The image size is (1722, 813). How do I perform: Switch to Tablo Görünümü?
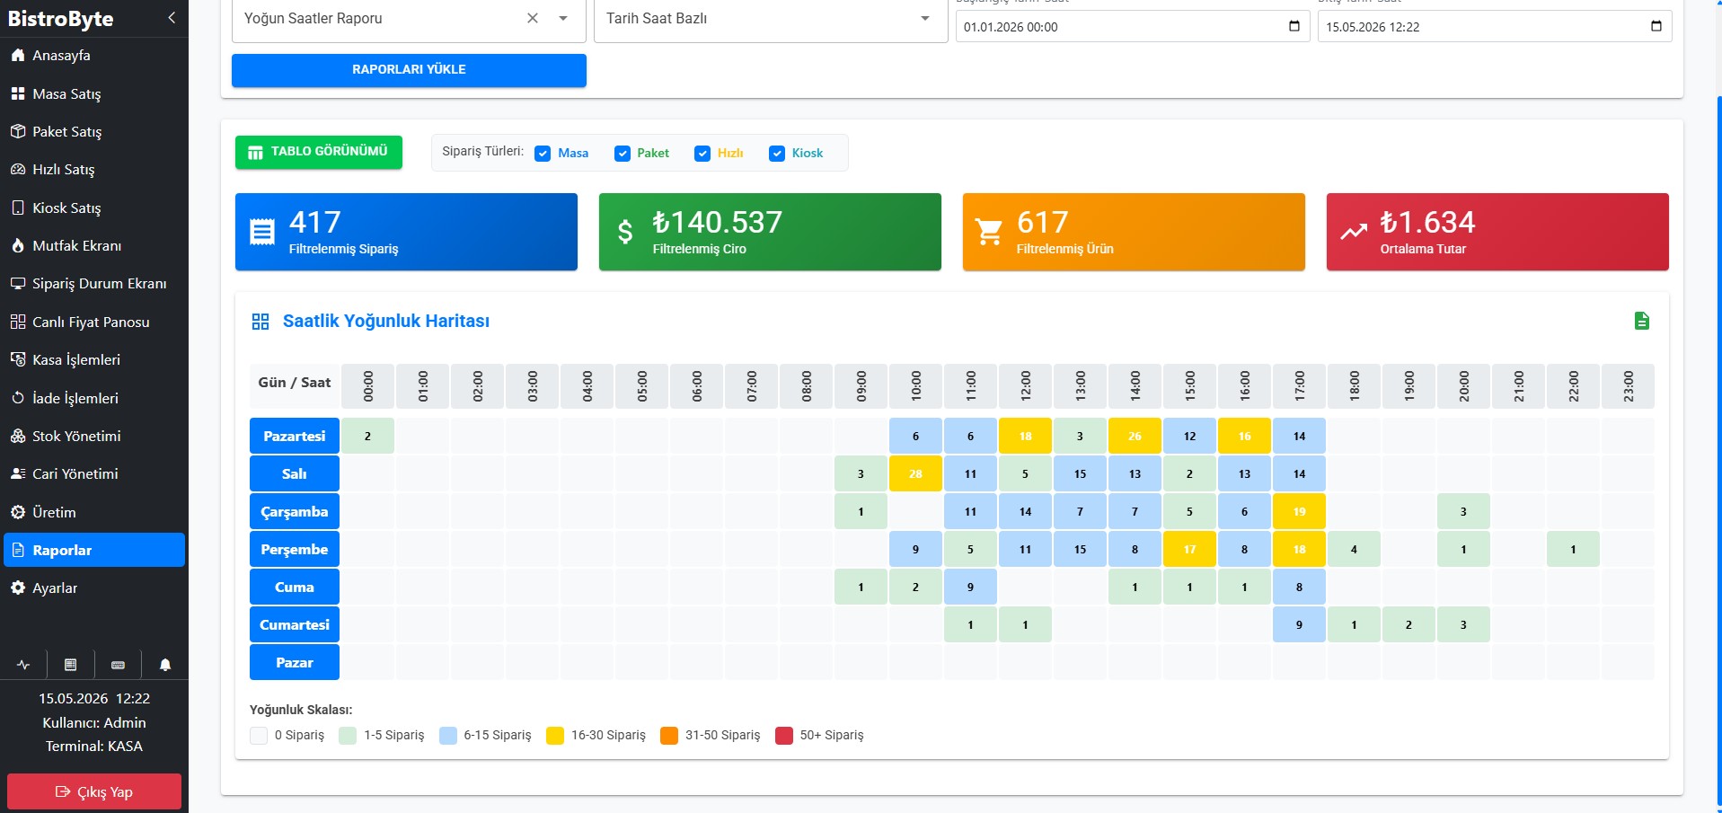(319, 152)
